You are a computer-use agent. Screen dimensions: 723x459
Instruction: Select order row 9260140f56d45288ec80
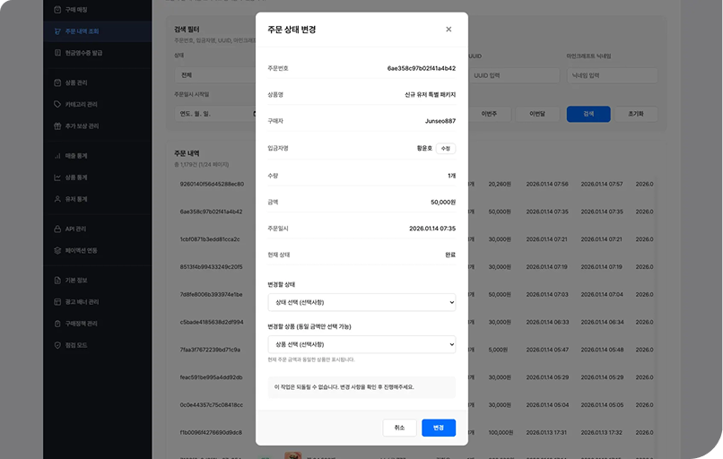(x=212, y=184)
